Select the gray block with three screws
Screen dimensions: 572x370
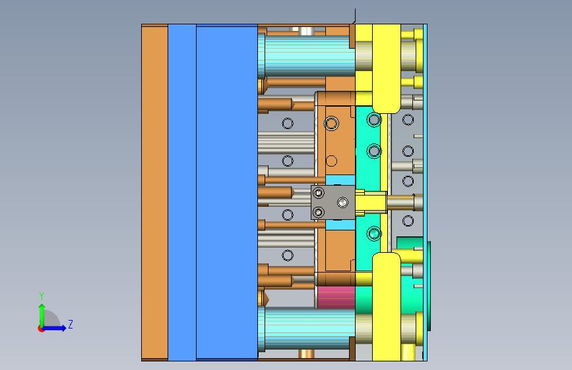pos(333,203)
